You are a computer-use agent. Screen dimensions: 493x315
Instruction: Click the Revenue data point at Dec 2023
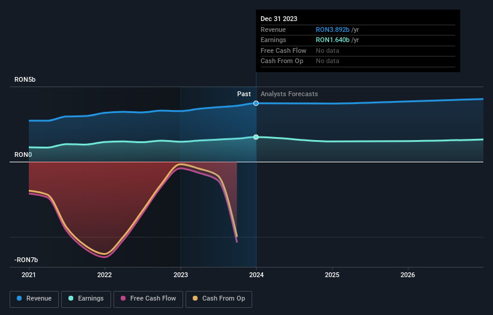click(256, 103)
